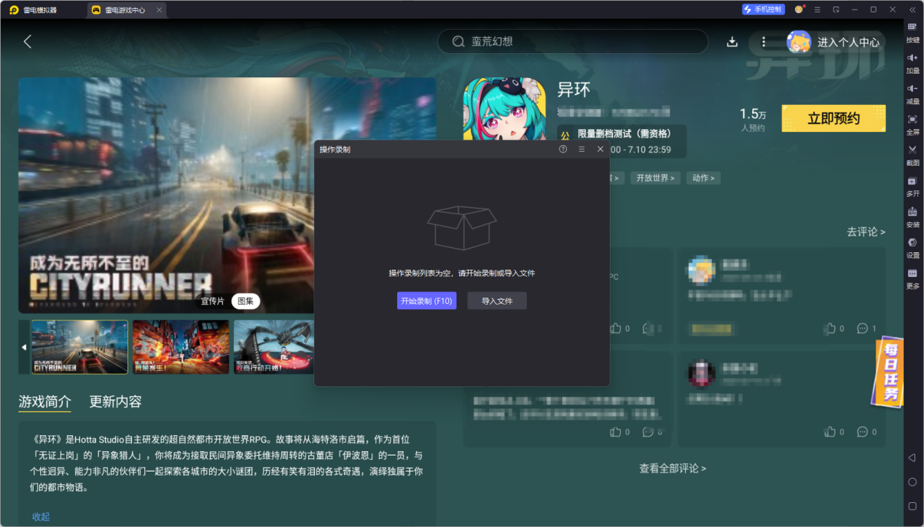Switch to the 雷电模拟器 tab
This screenshot has width=924, height=527.
pyautogui.click(x=34, y=10)
